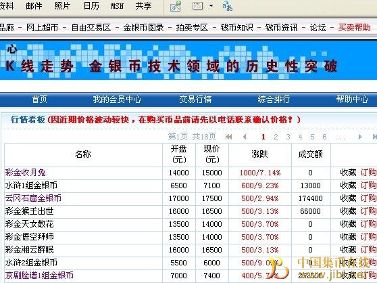The height and width of the screenshot is (283, 377).
Task: Open 拍卖专区 in top menu
Action: tap(192, 28)
